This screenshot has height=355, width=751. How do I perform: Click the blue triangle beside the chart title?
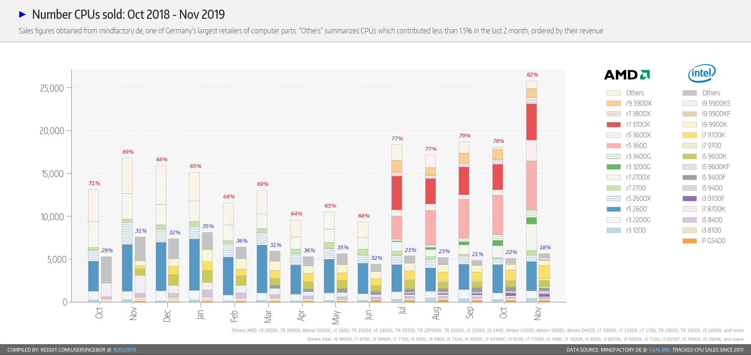pyautogui.click(x=23, y=15)
